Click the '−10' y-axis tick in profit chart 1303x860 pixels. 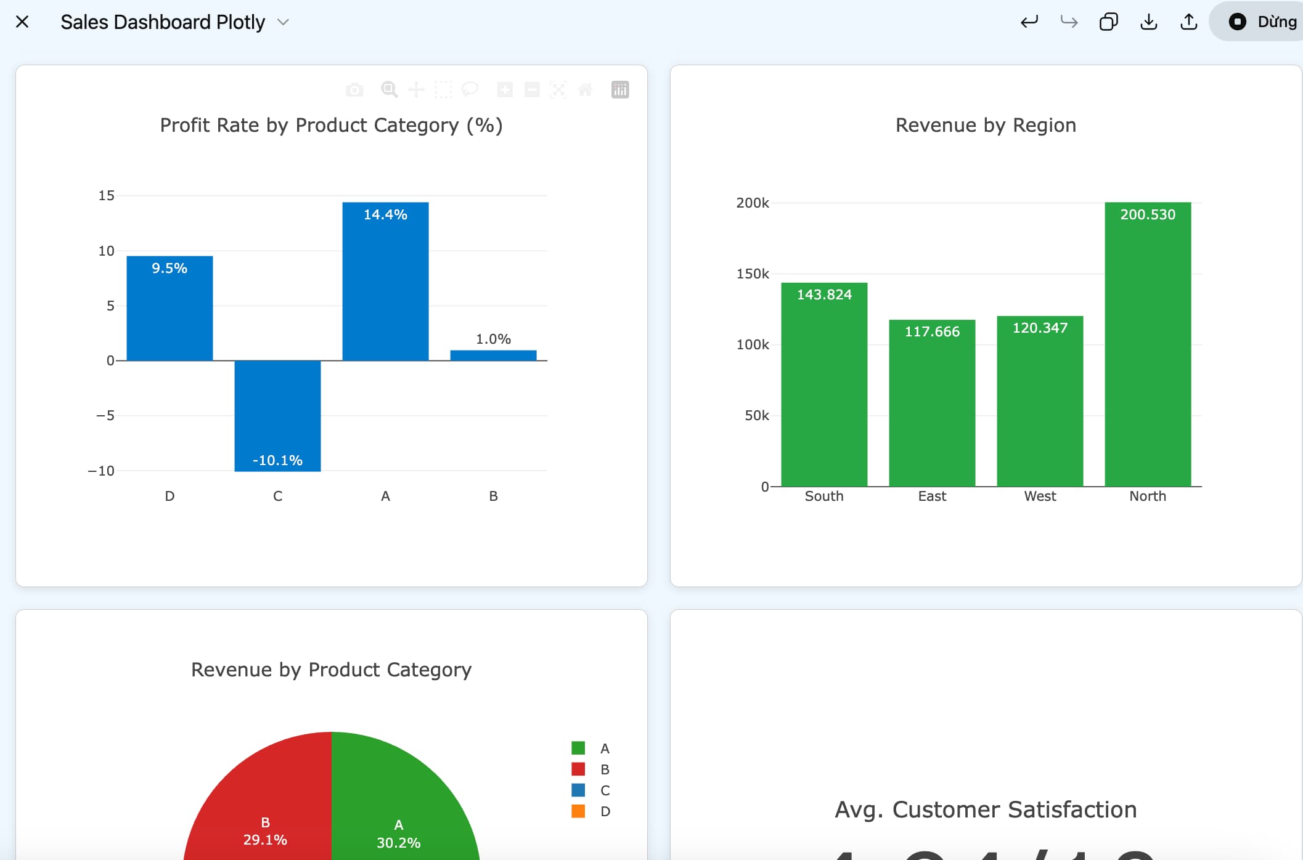point(101,471)
